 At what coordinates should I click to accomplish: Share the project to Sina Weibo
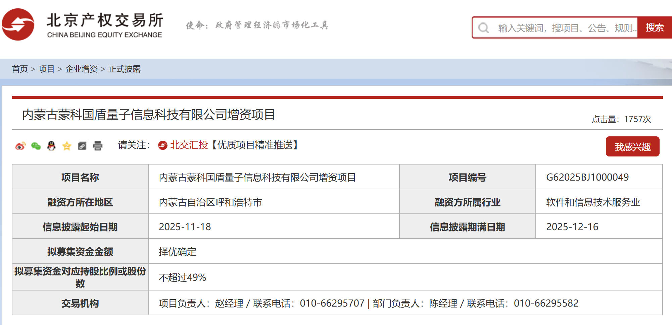point(20,146)
